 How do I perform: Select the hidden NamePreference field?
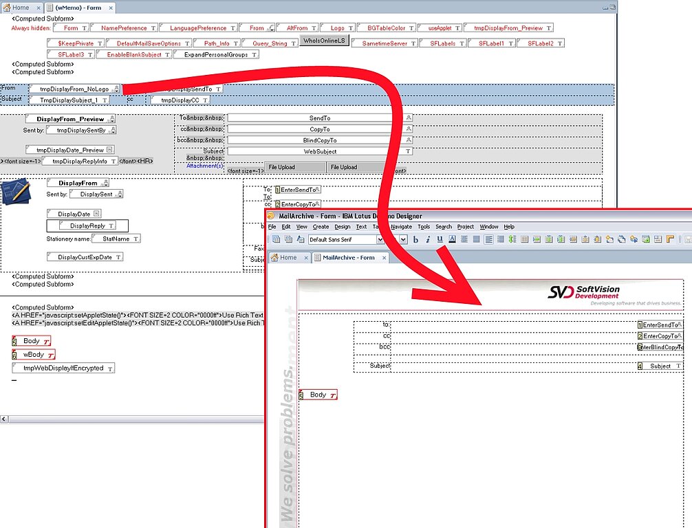pyautogui.click(x=124, y=28)
